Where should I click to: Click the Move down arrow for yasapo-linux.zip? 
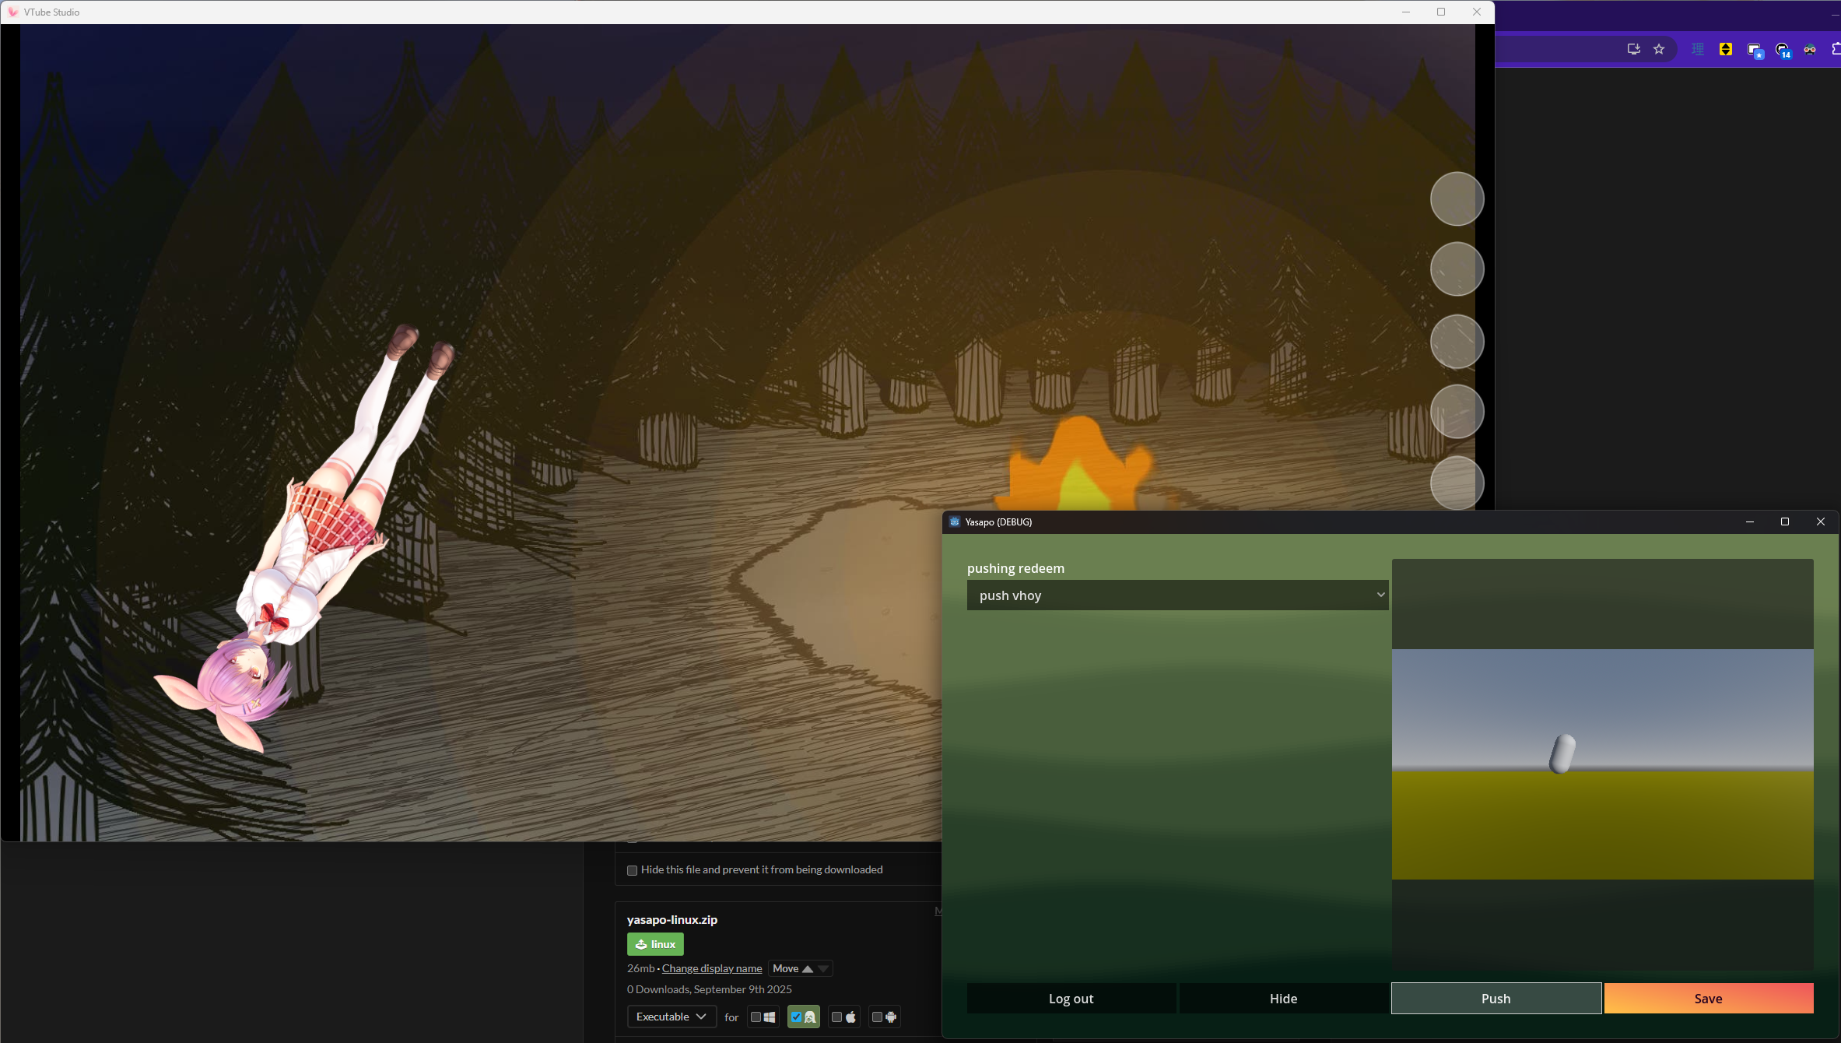coord(823,969)
